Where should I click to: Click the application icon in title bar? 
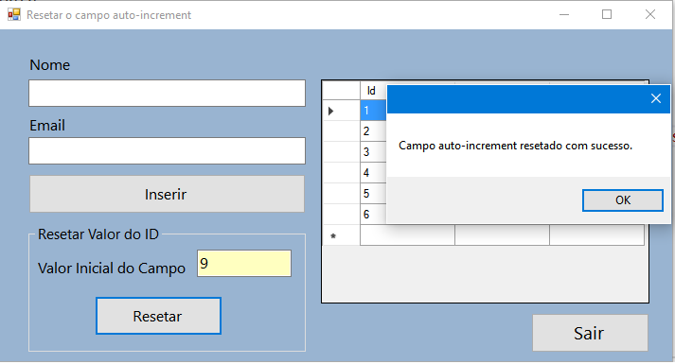coord(14,14)
